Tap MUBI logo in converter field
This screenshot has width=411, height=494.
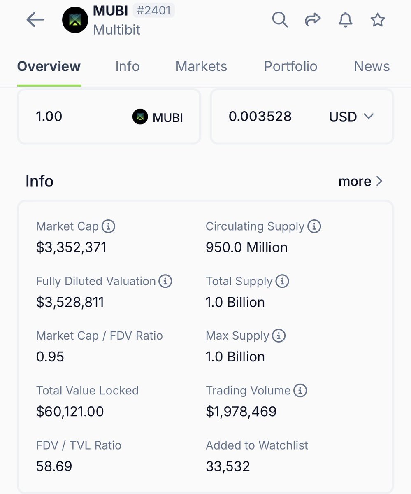(140, 117)
